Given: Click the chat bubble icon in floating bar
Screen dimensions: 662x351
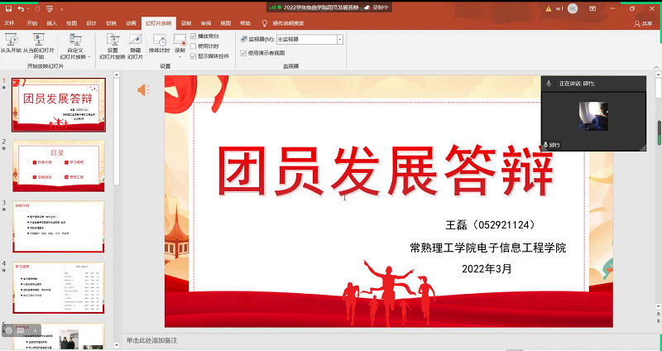Looking at the screenshot, I should point(20,331).
